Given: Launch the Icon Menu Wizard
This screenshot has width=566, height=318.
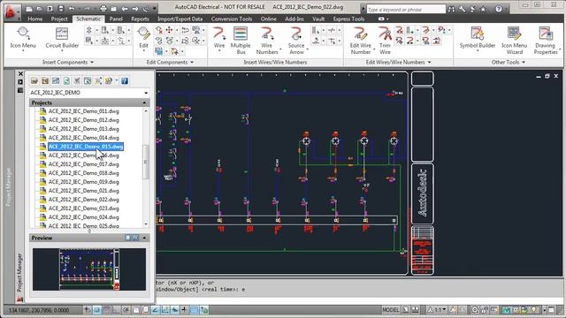Looking at the screenshot, I should tap(515, 41).
